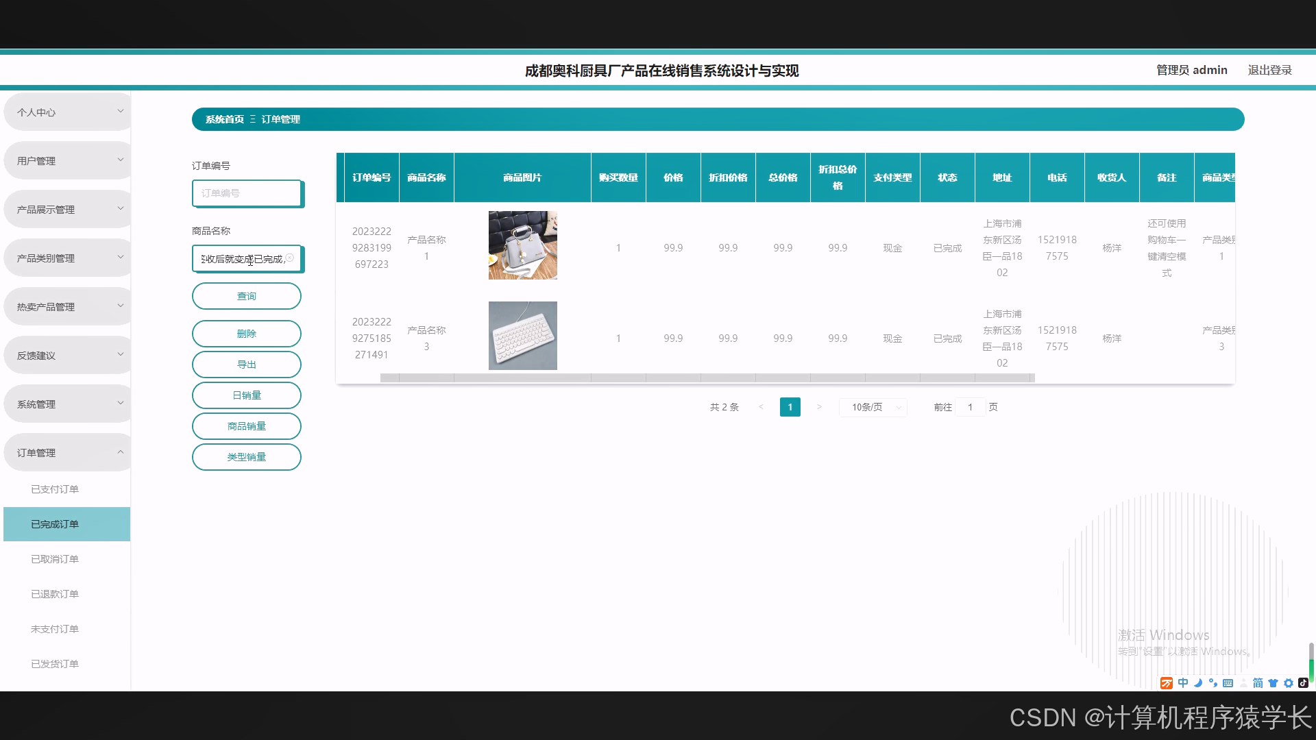Click the 前往 page number input field
The height and width of the screenshot is (740, 1316).
point(970,406)
